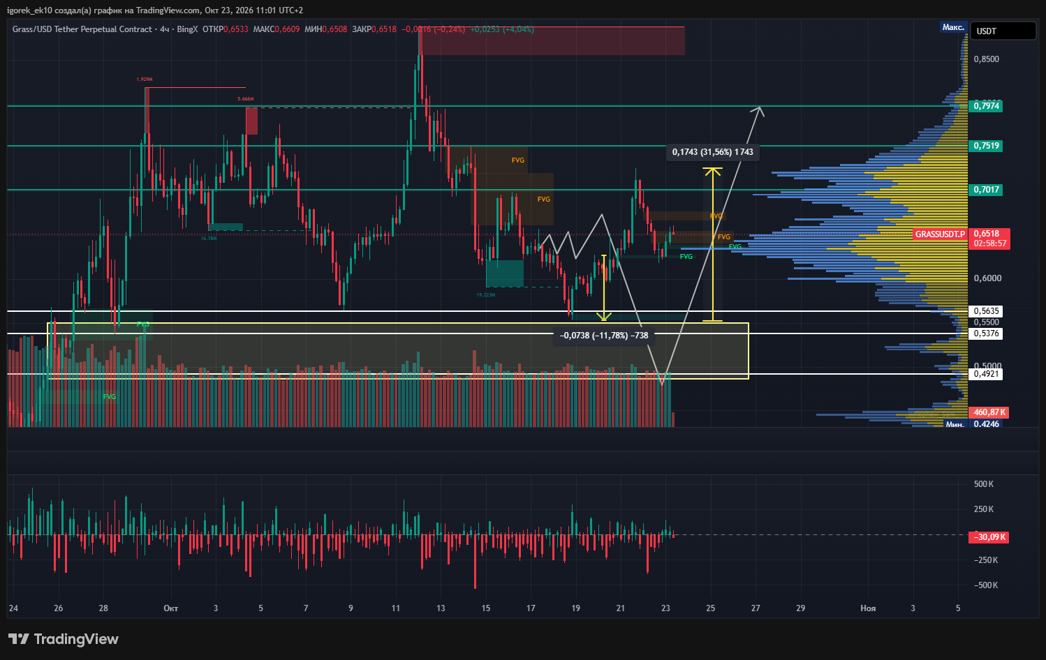Image resolution: width=1046 pixels, height=660 pixels.
Task: Click the 5.666M volume annotation
Action: tap(246, 99)
